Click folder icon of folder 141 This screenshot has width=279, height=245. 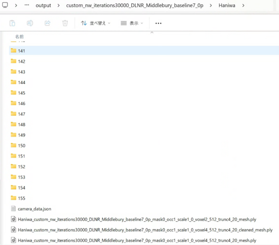[13, 51]
